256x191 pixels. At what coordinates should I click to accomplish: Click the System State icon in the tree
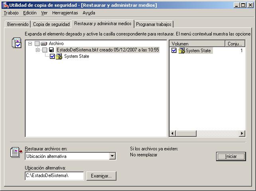(59, 56)
